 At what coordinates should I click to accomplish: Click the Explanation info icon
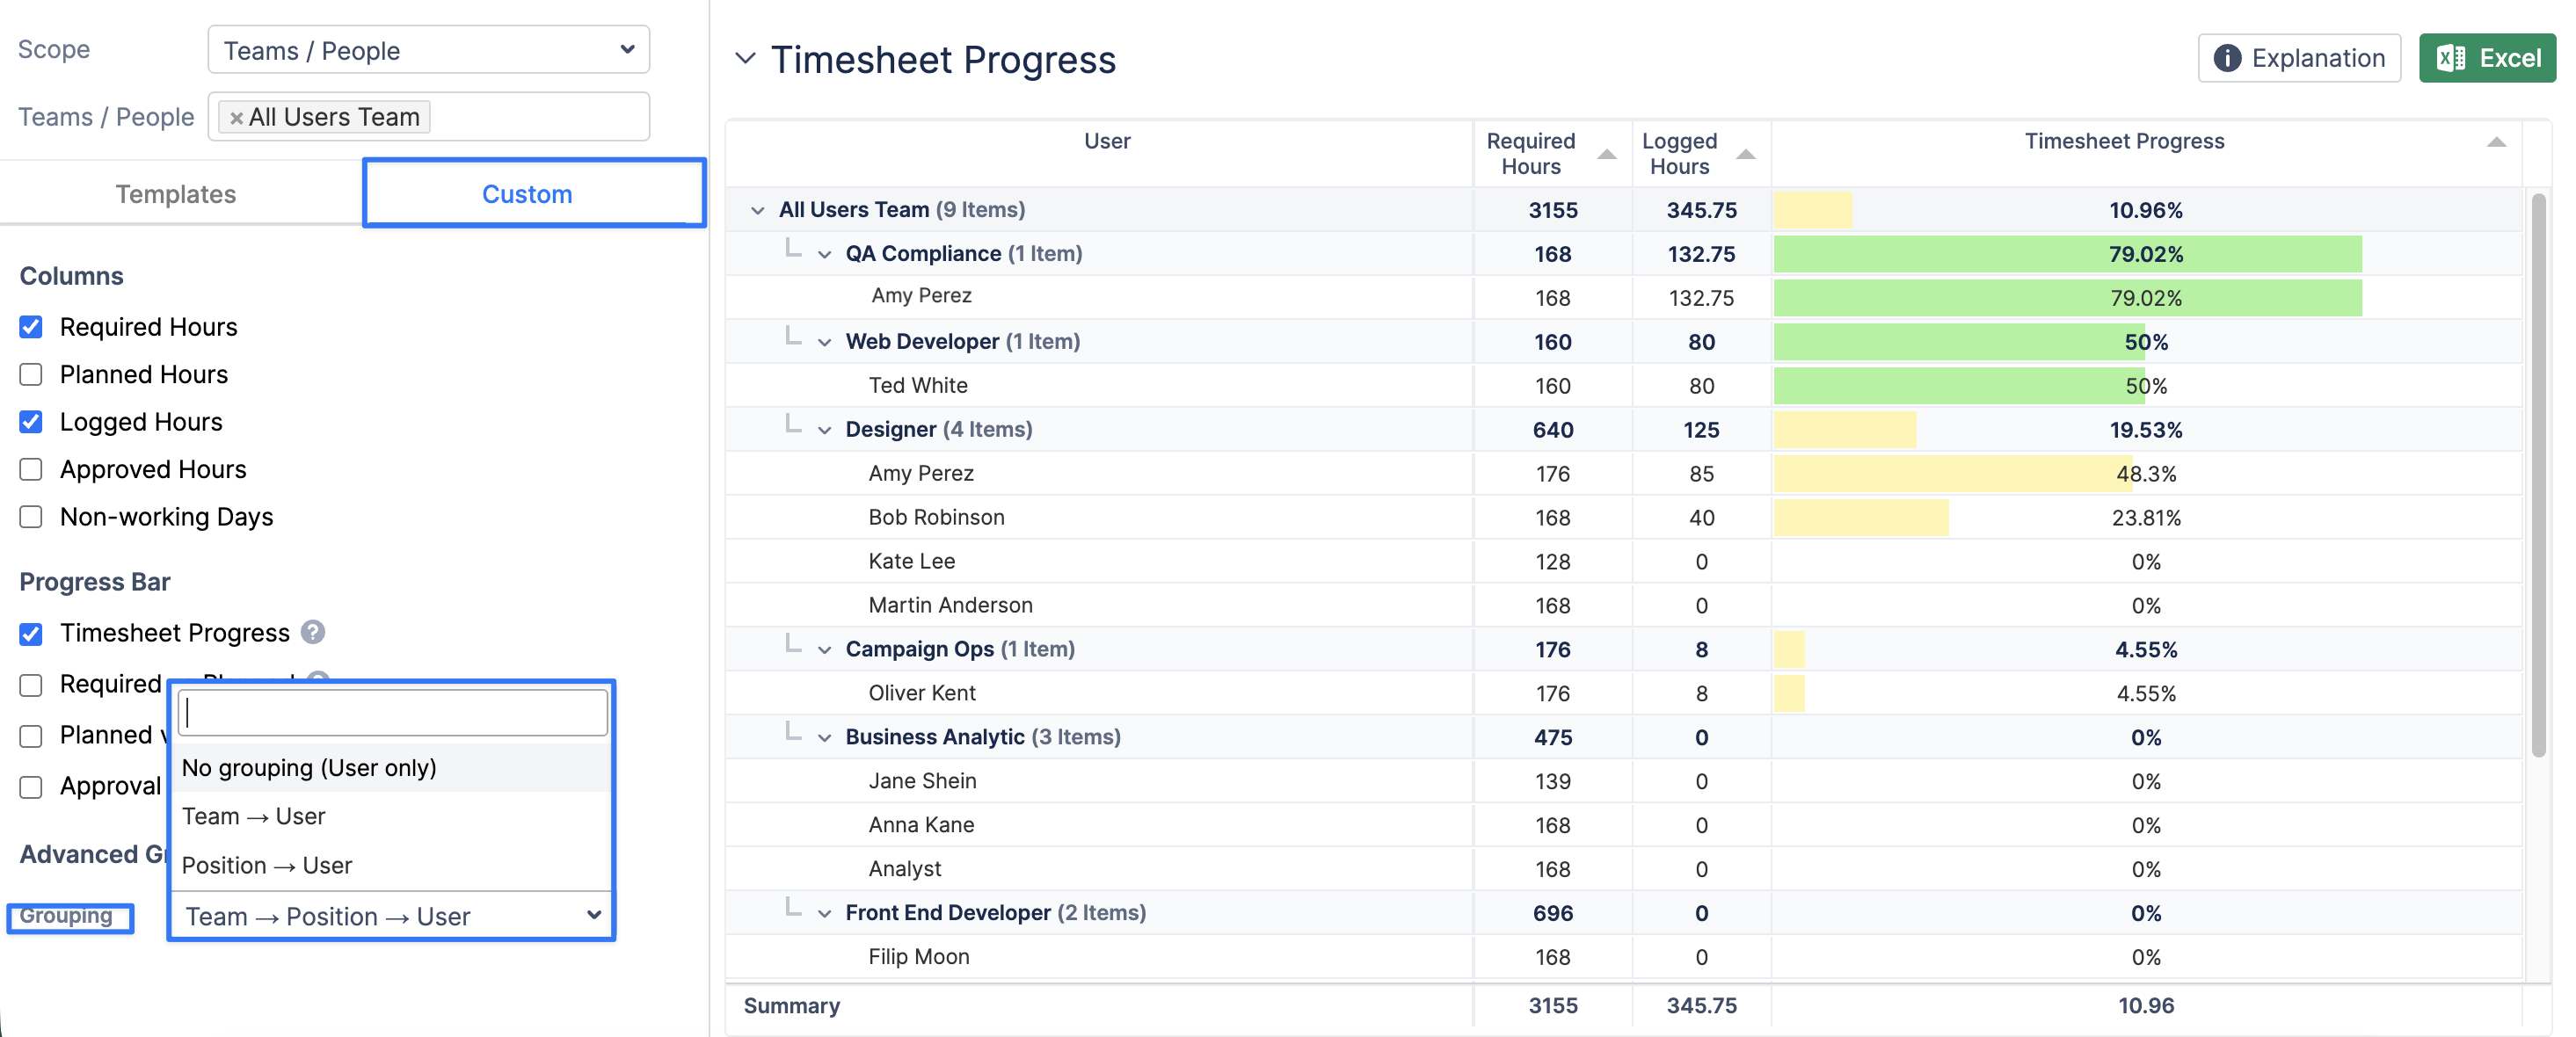pos(2227,58)
